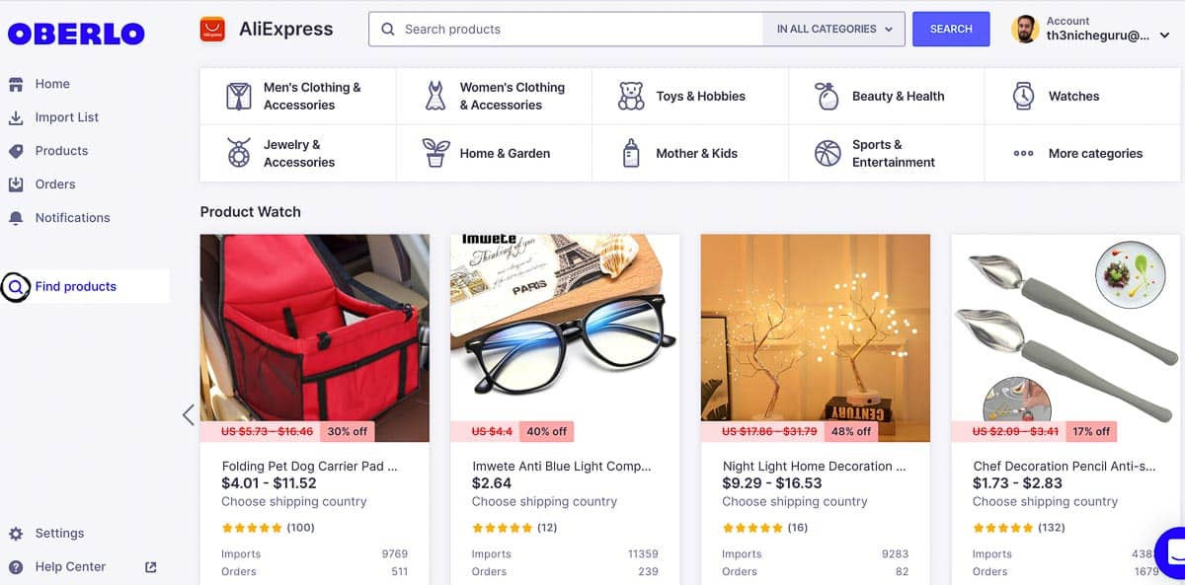The image size is (1185, 585).
Task: Open Orders in the sidebar
Action: (54, 184)
